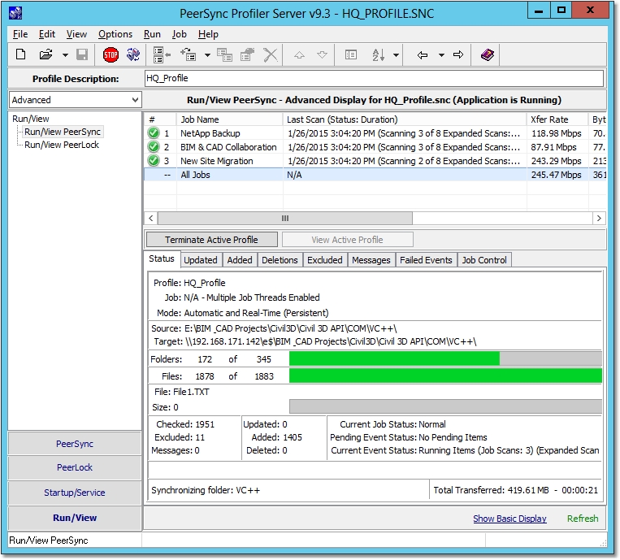Viewport: 620px width, 560px height.
Task: Click the copy job icon
Action: click(224, 54)
